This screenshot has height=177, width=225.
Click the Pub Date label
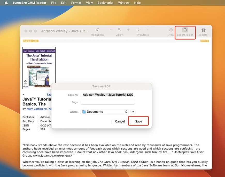coord(28,121)
